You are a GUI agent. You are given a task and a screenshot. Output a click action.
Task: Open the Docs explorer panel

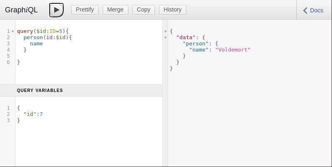coord(313,10)
